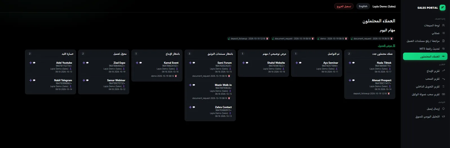Open comment icon beside Aya Seminar
Image resolution: width=450 pixels, height=148 pixels.
(300, 63)
